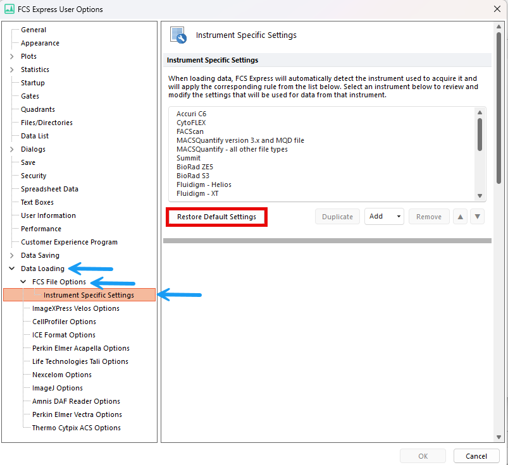Expand the Plots tree node

pos(12,56)
